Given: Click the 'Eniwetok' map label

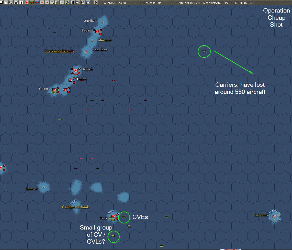Looking at the screenshot, I should [x=261, y=215].
